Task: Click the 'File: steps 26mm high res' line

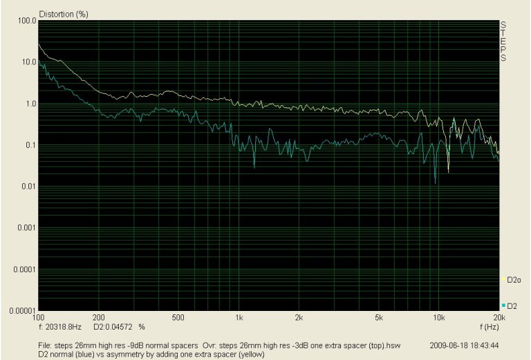Action: (x=219, y=345)
